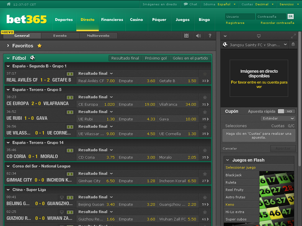The height and width of the screenshot is (226, 302).
Task: Select the Próximo gol market button
Action: click(x=156, y=58)
